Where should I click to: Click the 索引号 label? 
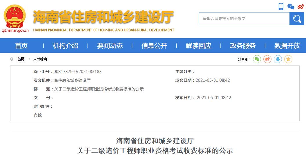pyautogui.click(x=43, y=72)
